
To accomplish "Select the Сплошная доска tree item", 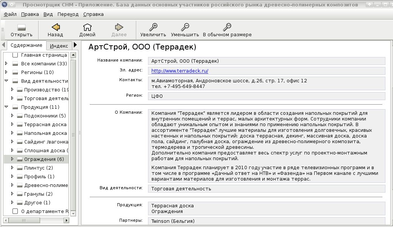I will (46, 150).
